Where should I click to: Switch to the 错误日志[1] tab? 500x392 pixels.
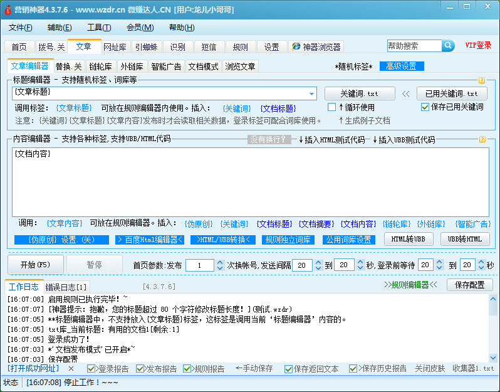point(66,287)
